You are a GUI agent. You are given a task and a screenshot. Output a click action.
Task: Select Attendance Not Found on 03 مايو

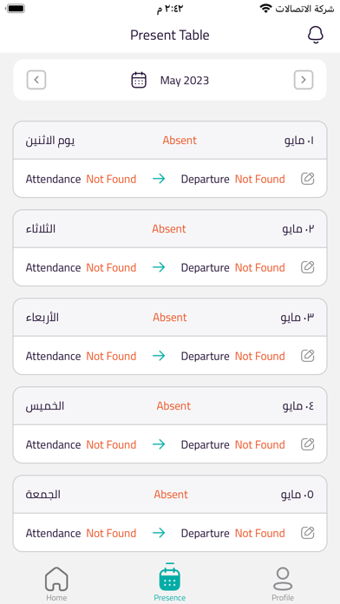[x=81, y=356]
